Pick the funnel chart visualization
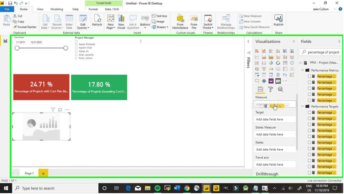This screenshot has height=194, width=344. click(264, 69)
